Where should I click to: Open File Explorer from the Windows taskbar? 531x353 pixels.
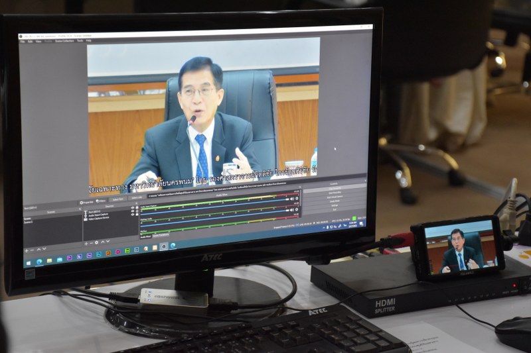pos(50,258)
